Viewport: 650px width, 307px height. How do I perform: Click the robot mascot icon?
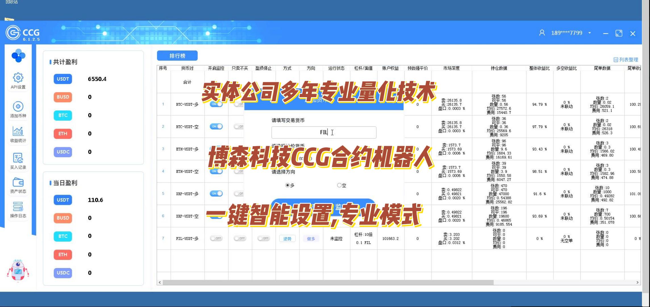(x=18, y=270)
